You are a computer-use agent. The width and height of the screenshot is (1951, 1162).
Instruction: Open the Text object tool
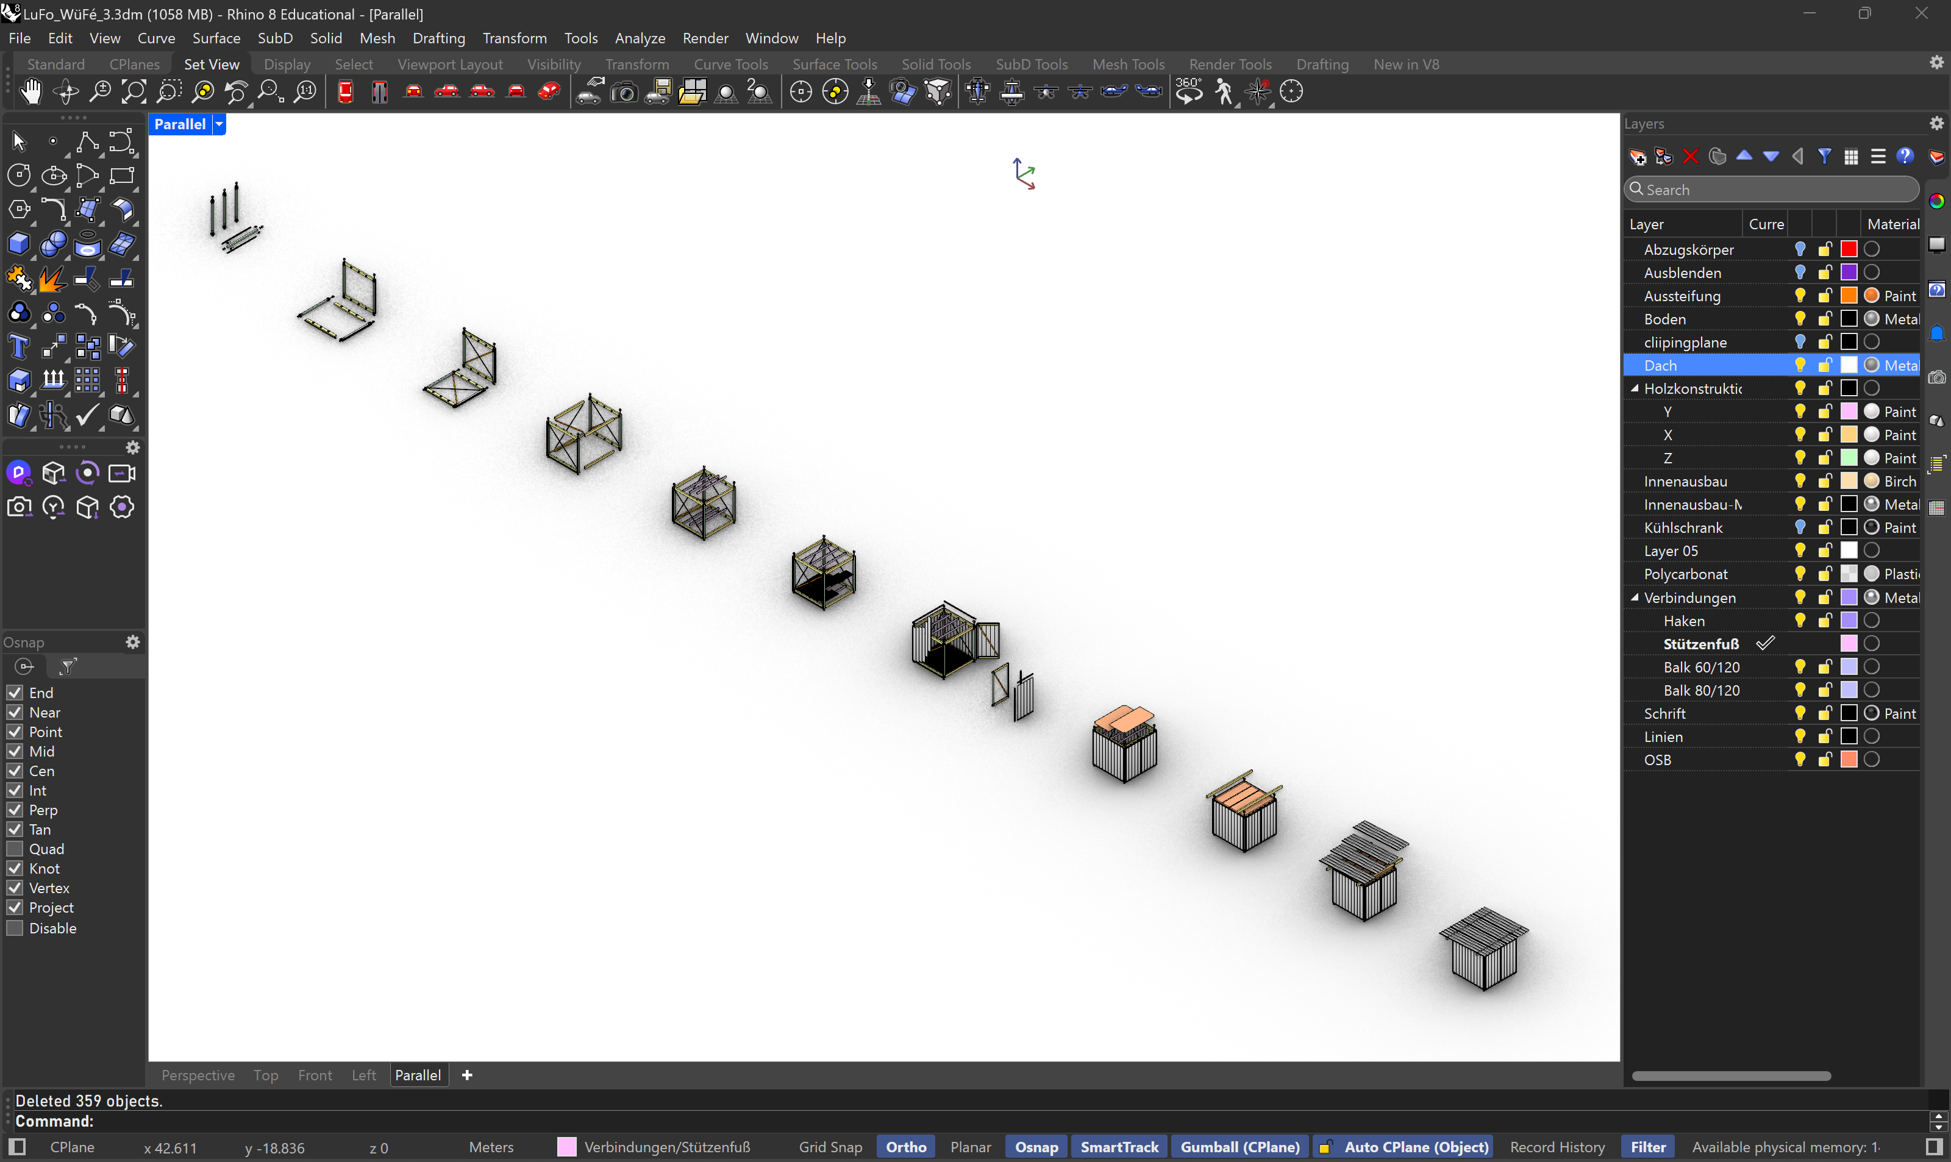(x=19, y=346)
